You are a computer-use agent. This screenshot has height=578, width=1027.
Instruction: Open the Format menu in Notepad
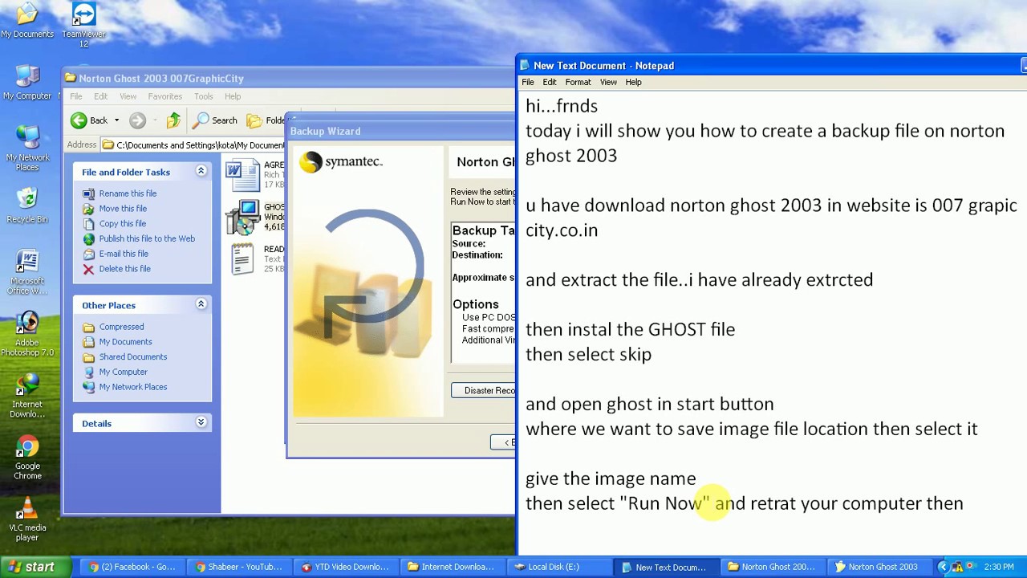(578, 82)
